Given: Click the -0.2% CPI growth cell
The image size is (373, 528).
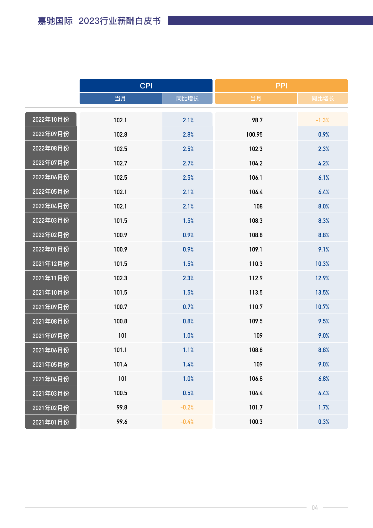Looking at the screenshot, I should [187, 407].
